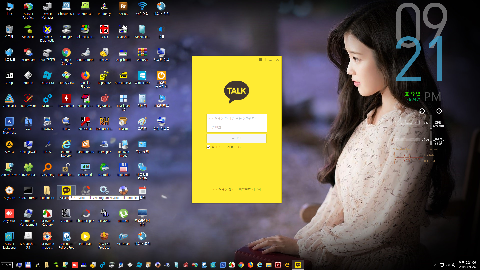This screenshot has width=480, height=270.
Task: Launch CMD Prompt desktop shortcut
Action: click(x=28, y=193)
